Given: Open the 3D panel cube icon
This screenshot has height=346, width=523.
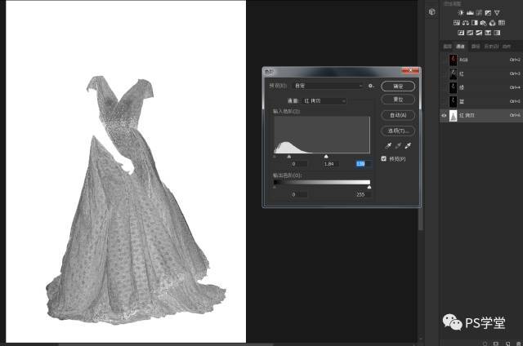Looking at the screenshot, I should (432, 12).
